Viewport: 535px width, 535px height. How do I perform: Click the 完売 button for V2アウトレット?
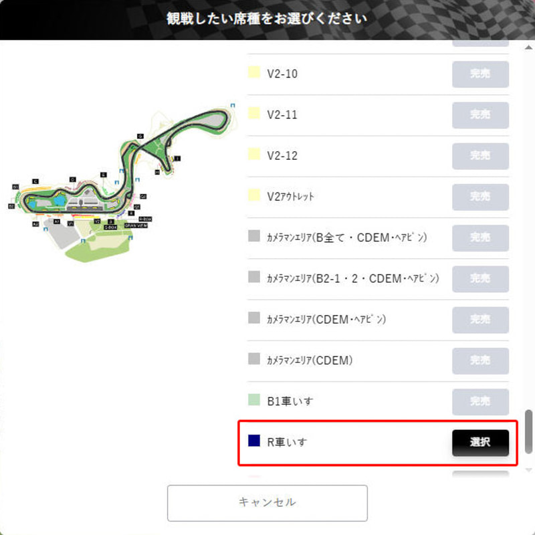[x=480, y=197]
